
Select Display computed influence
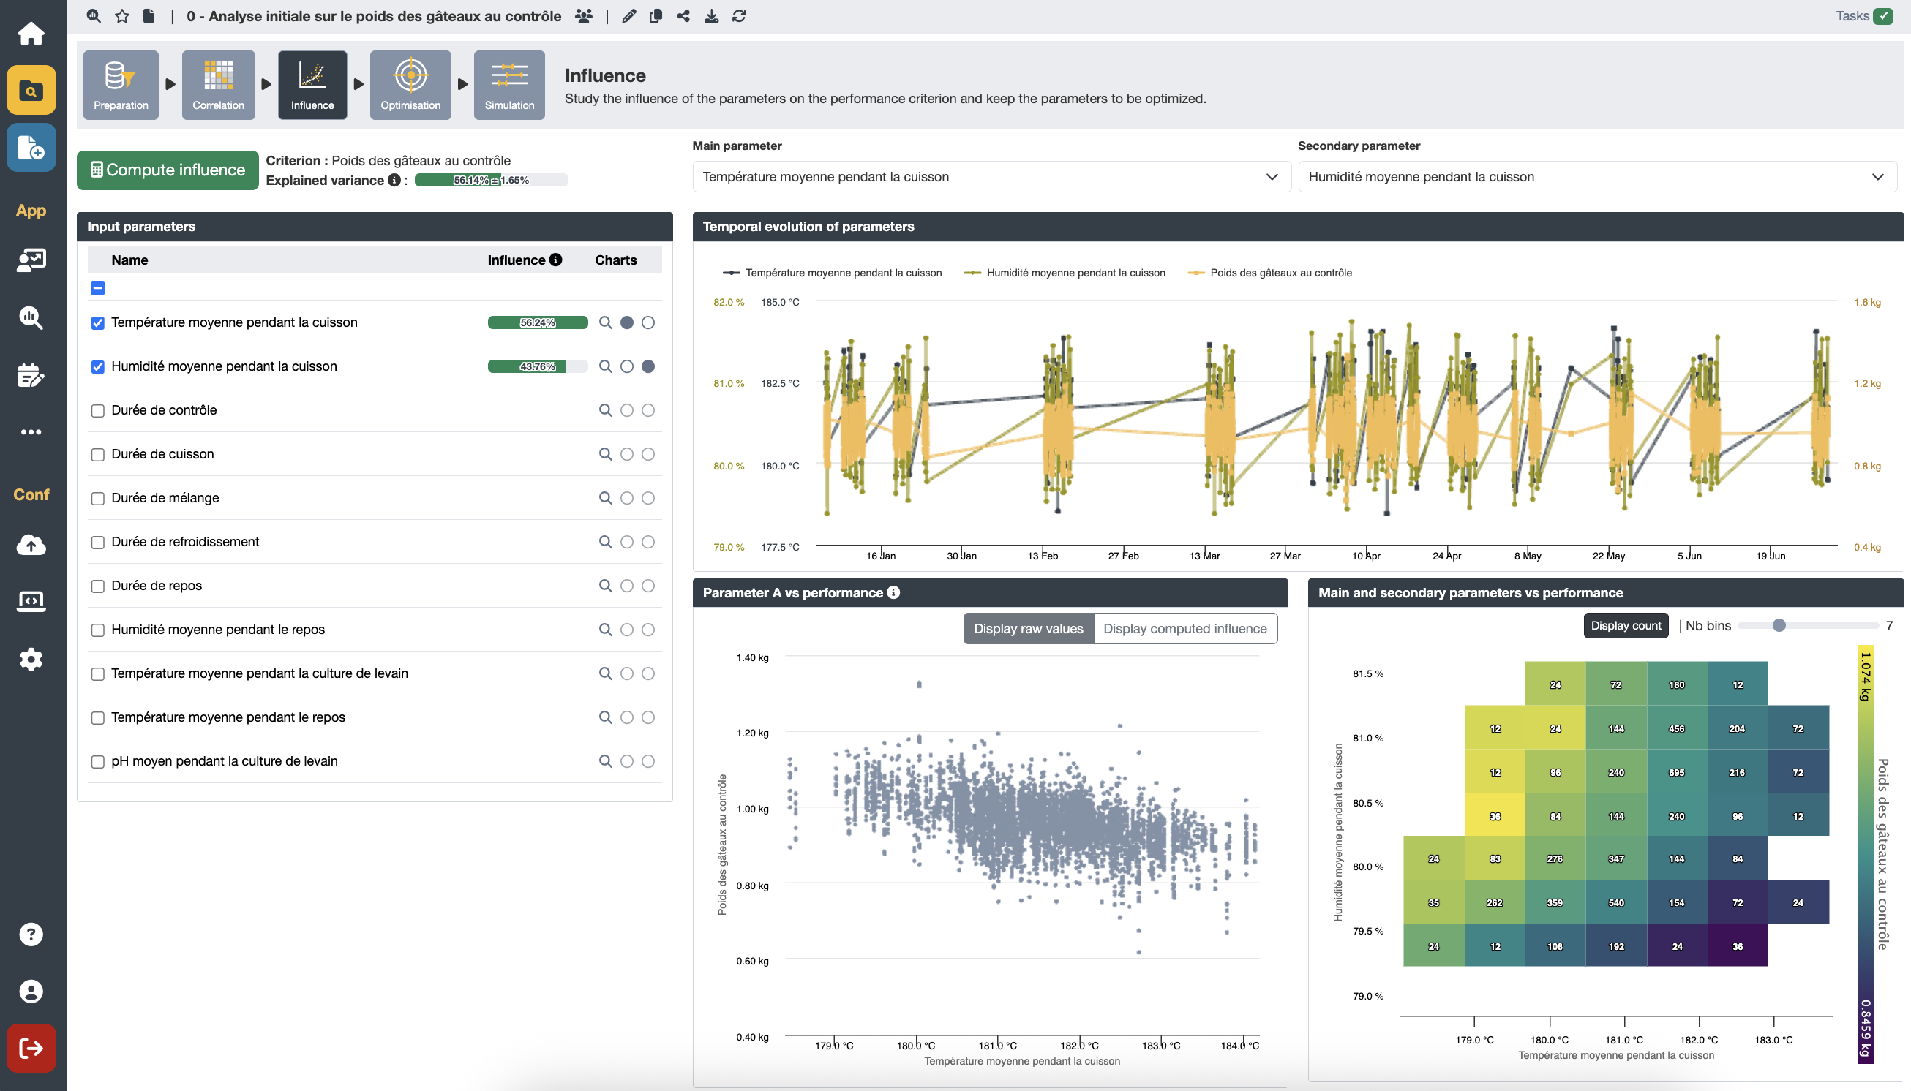pyautogui.click(x=1184, y=629)
